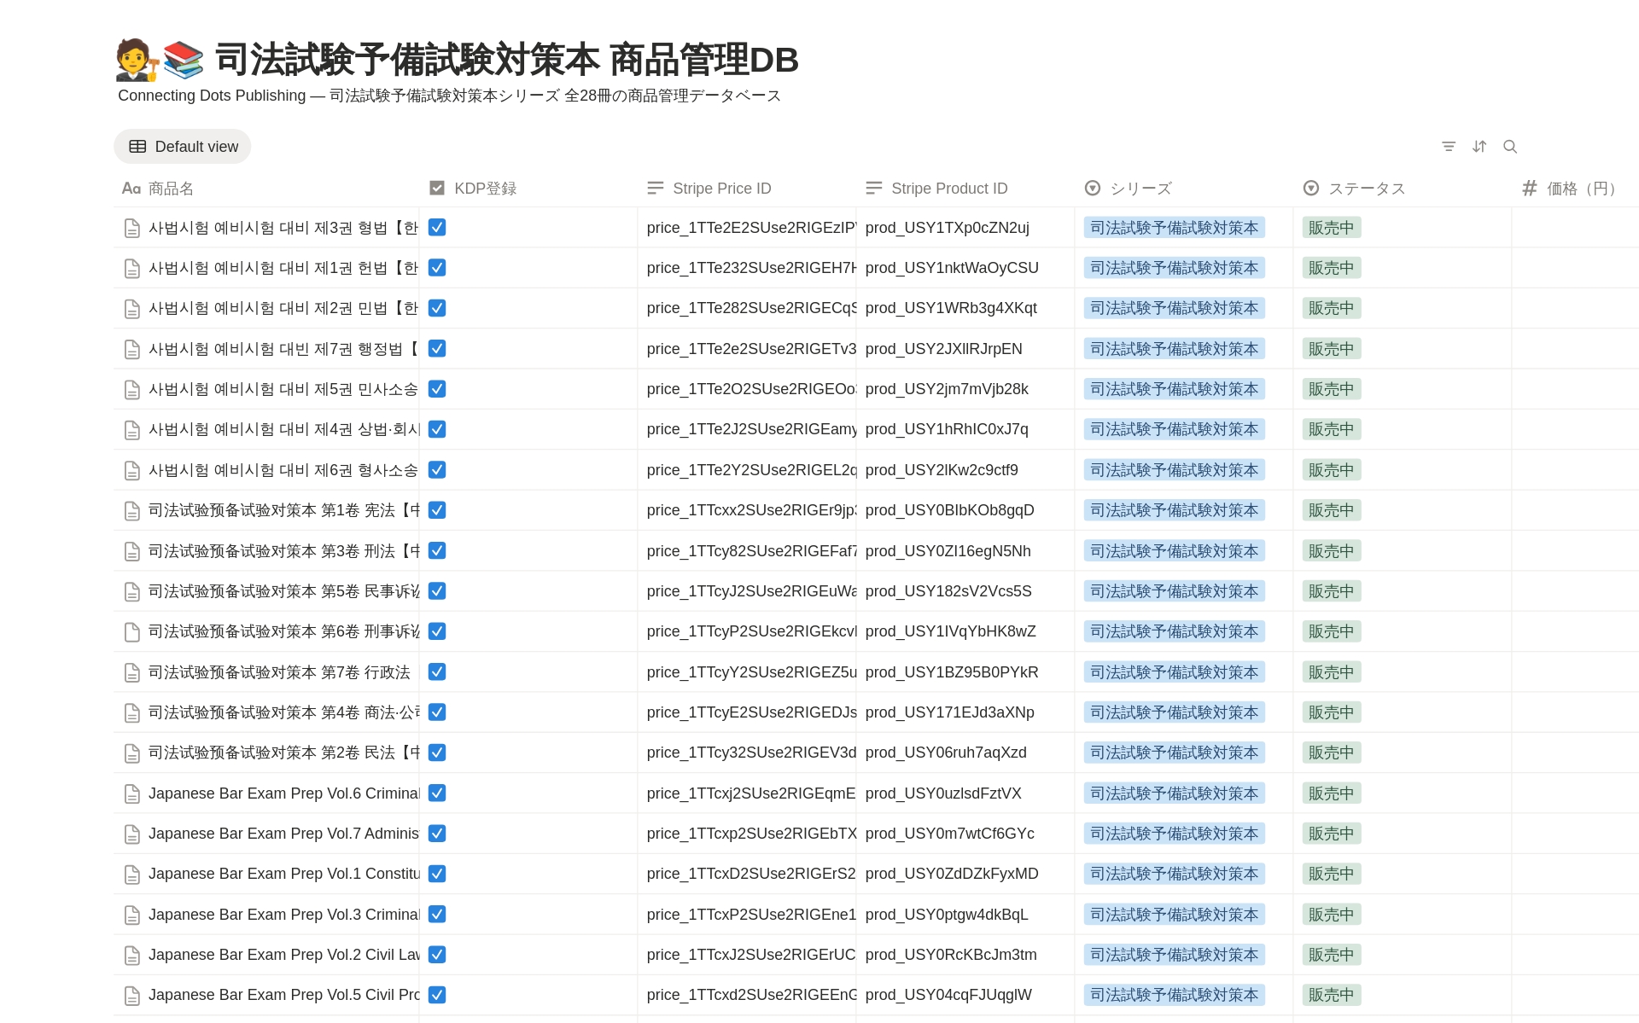The image size is (1639, 1023).
Task: Open 司法试验预备试验对策本 第7卷 行政法 page
Action: pos(279,672)
